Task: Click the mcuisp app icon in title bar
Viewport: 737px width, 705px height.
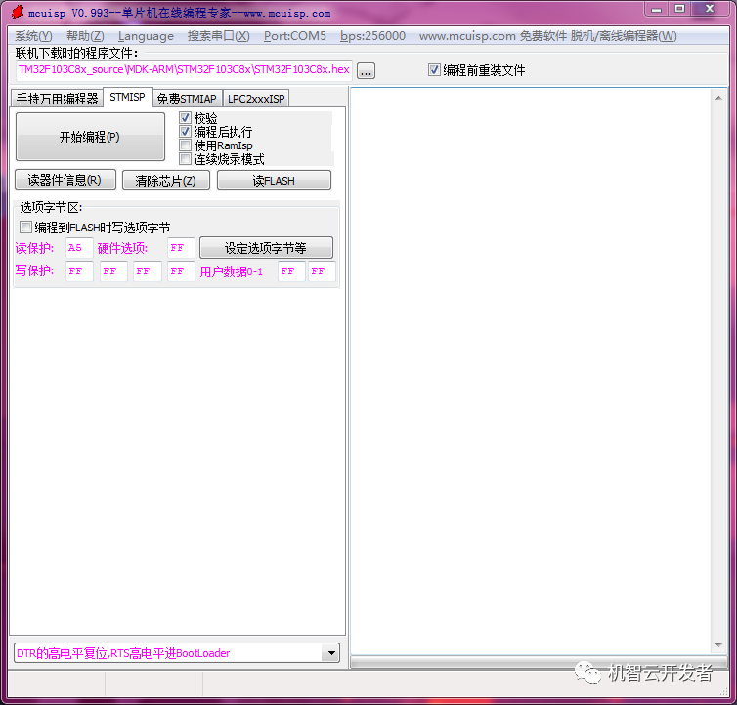Action: click(18, 12)
